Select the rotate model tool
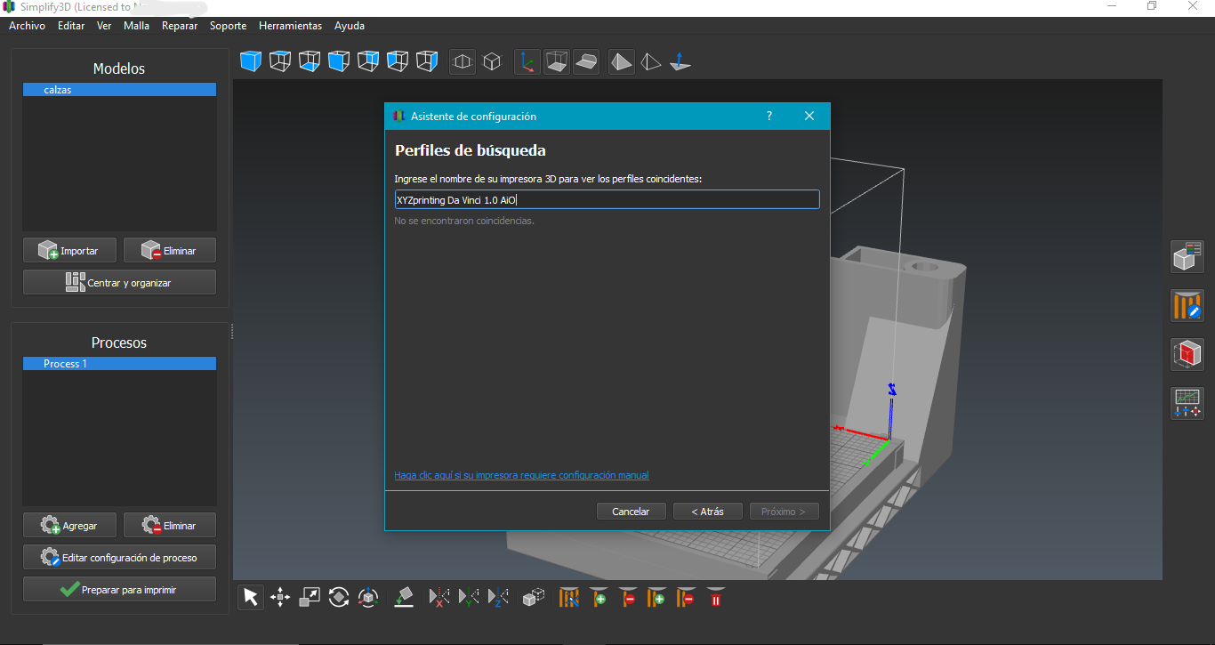Viewport: 1215px width, 645px height. tap(339, 596)
